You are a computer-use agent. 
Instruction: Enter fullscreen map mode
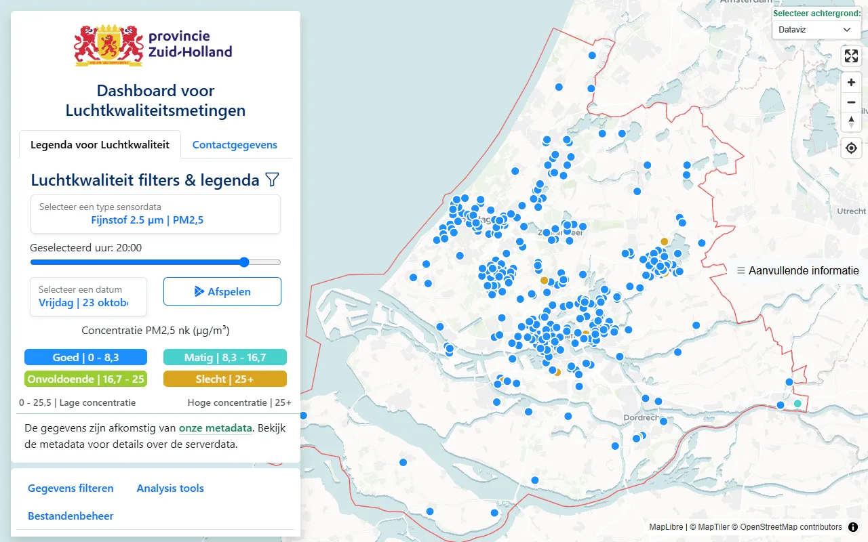click(x=851, y=56)
